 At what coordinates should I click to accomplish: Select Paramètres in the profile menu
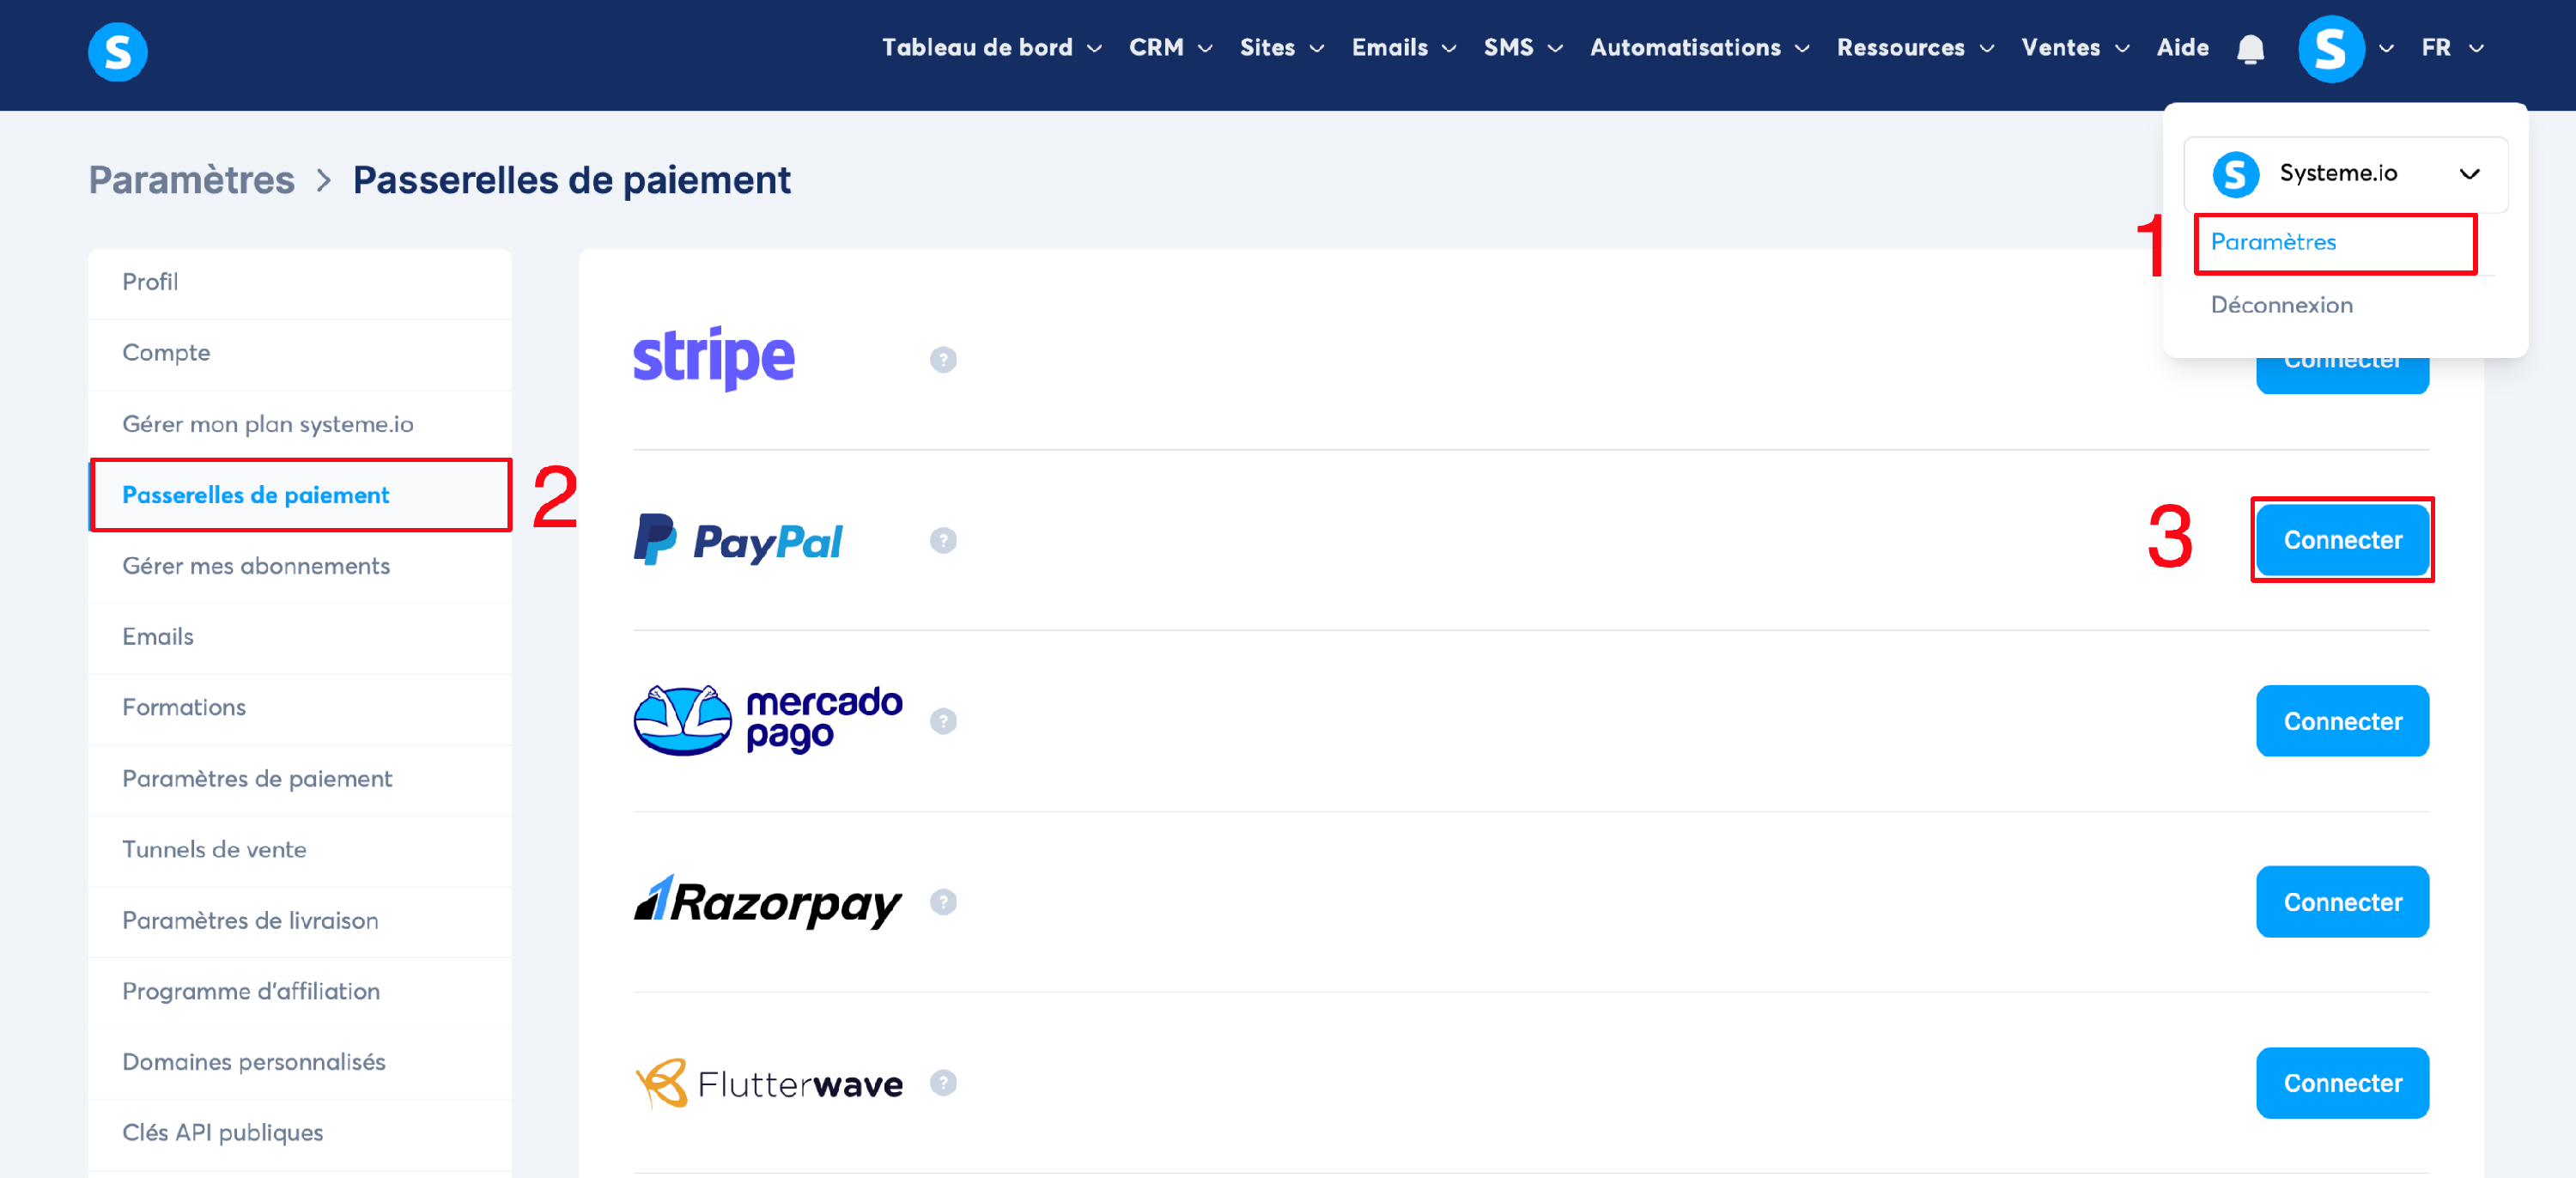click(2273, 242)
